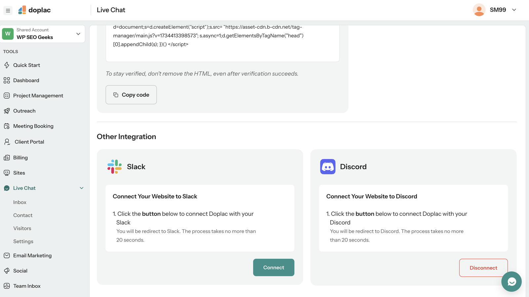Open Live Chat Contact page

point(23,215)
